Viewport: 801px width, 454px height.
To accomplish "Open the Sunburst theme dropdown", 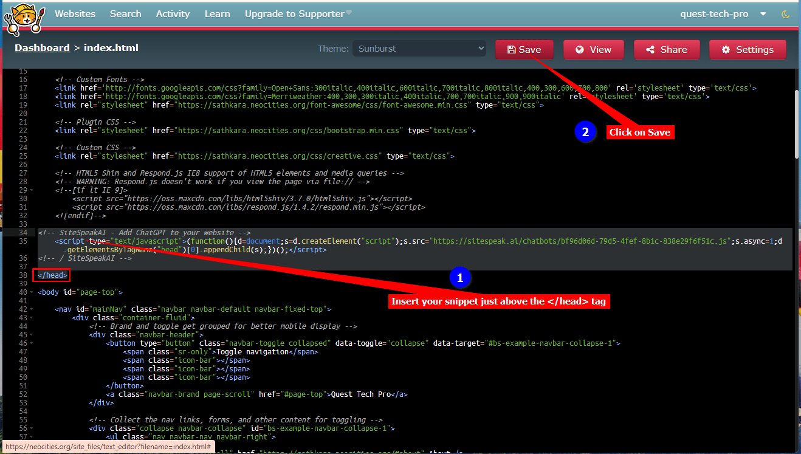I will tap(419, 49).
